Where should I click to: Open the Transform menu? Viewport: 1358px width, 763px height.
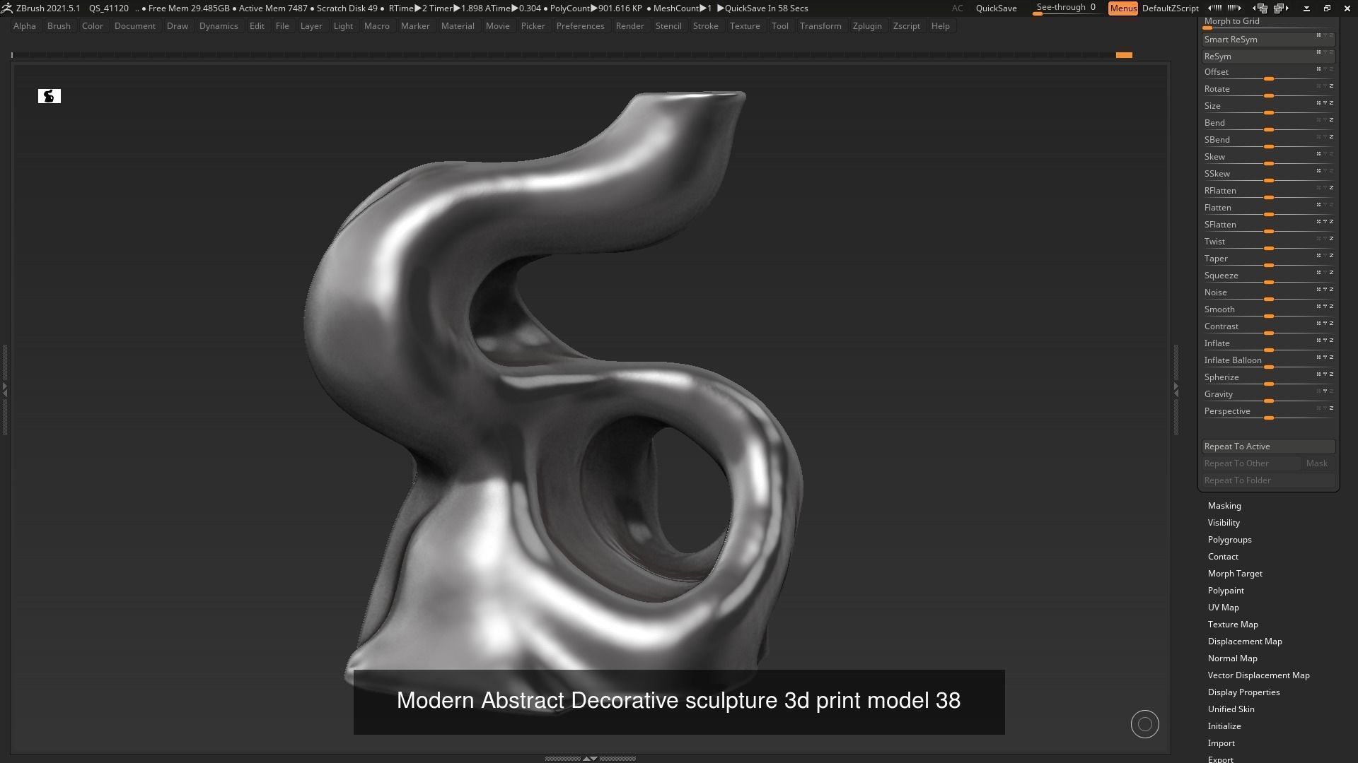pyautogui.click(x=820, y=26)
